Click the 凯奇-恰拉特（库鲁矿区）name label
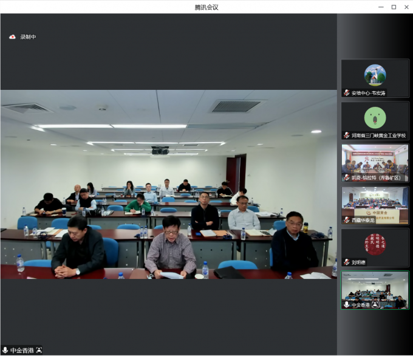413x356 pixels. (x=376, y=178)
